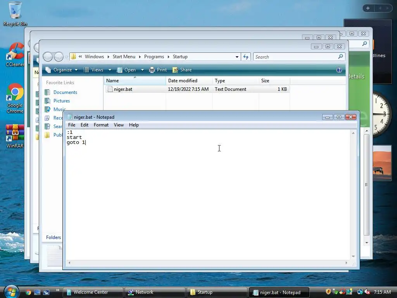Click the taskbar clock showing 7:15 AM
The width and height of the screenshot is (397, 298).
click(x=382, y=292)
